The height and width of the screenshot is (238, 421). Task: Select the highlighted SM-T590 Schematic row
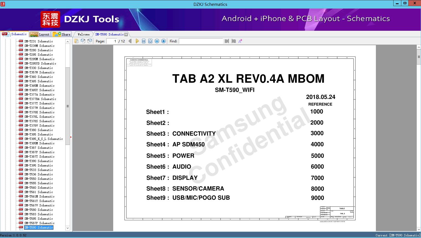[x=38, y=227]
